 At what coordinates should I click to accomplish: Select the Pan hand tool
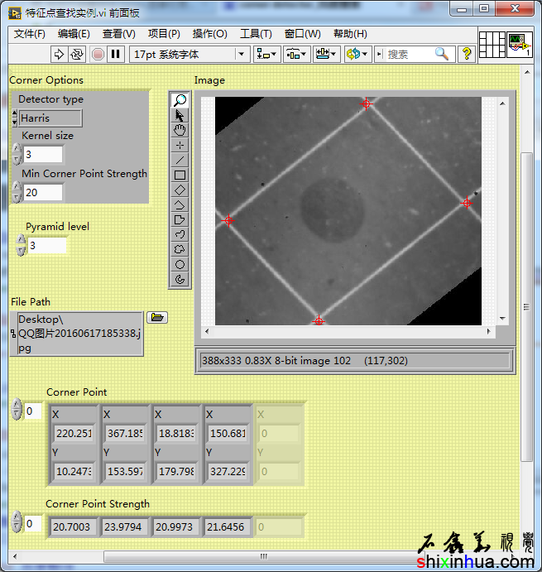(x=180, y=130)
